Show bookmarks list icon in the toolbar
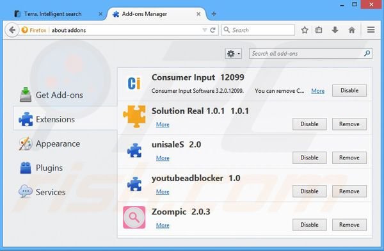The height and width of the screenshot is (251, 384). pos(319,30)
